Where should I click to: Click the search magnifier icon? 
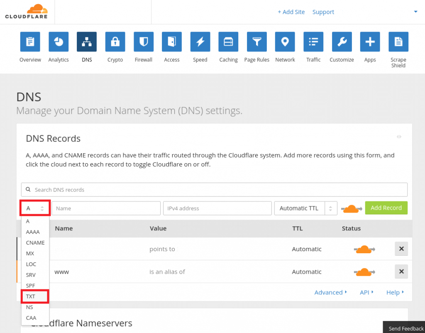(x=28, y=189)
